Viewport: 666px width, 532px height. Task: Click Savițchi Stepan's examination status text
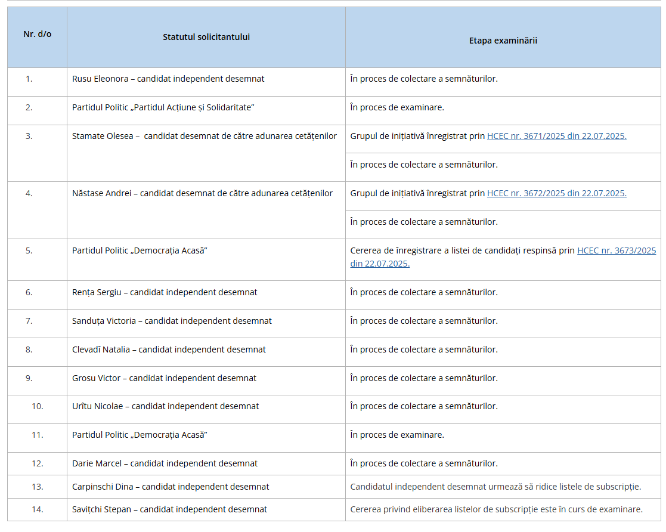(497, 509)
